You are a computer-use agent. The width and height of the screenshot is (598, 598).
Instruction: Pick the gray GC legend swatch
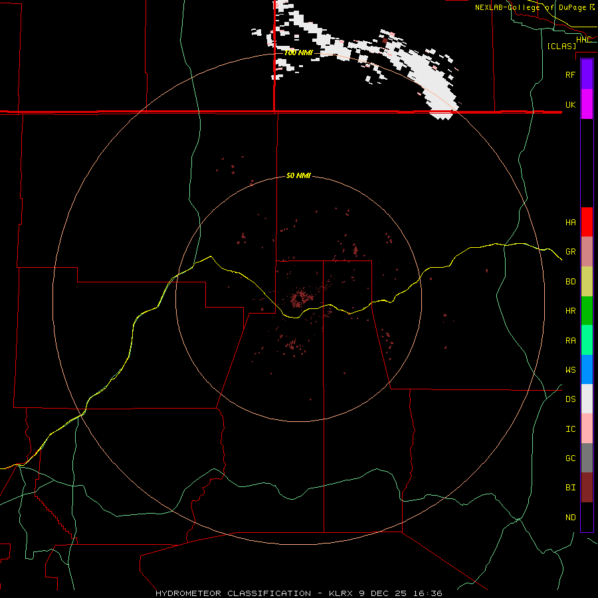[x=587, y=458]
